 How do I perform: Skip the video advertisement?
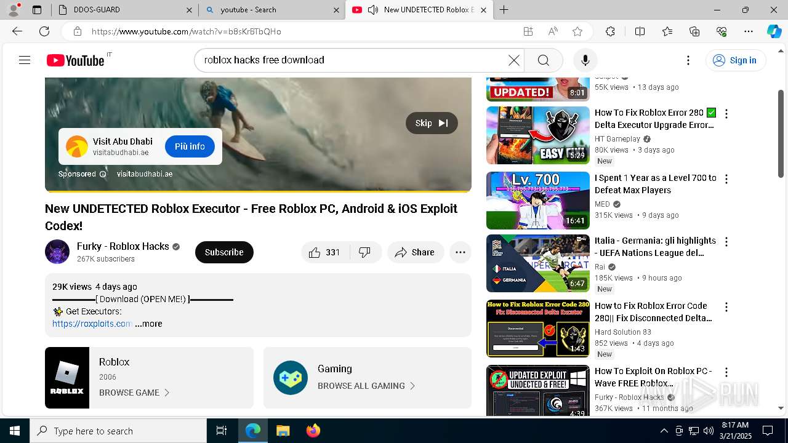pos(432,123)
